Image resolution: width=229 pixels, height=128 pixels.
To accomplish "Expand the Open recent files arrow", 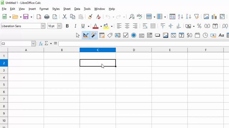I will tap(21, 17).
